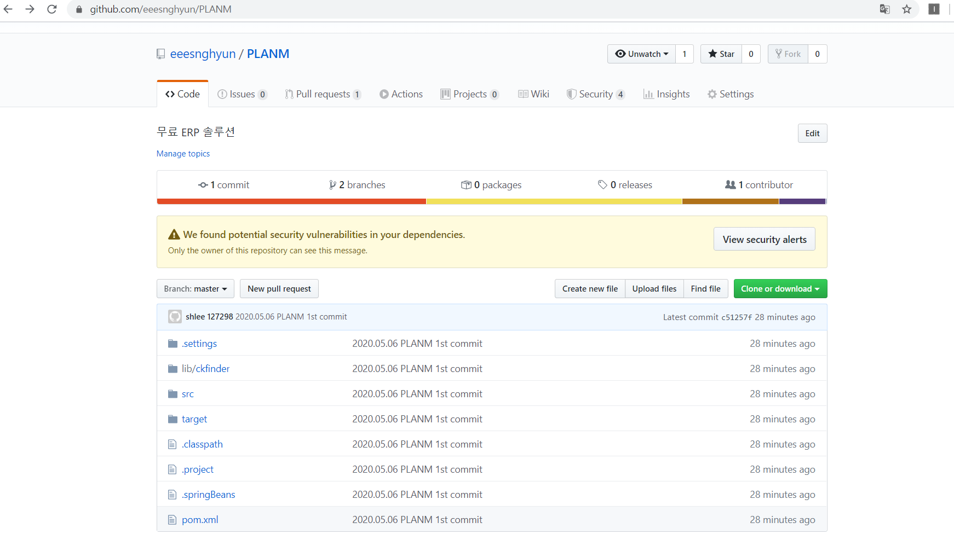Click the Manage topics link
Screen dimensions: 954x540
183,154
